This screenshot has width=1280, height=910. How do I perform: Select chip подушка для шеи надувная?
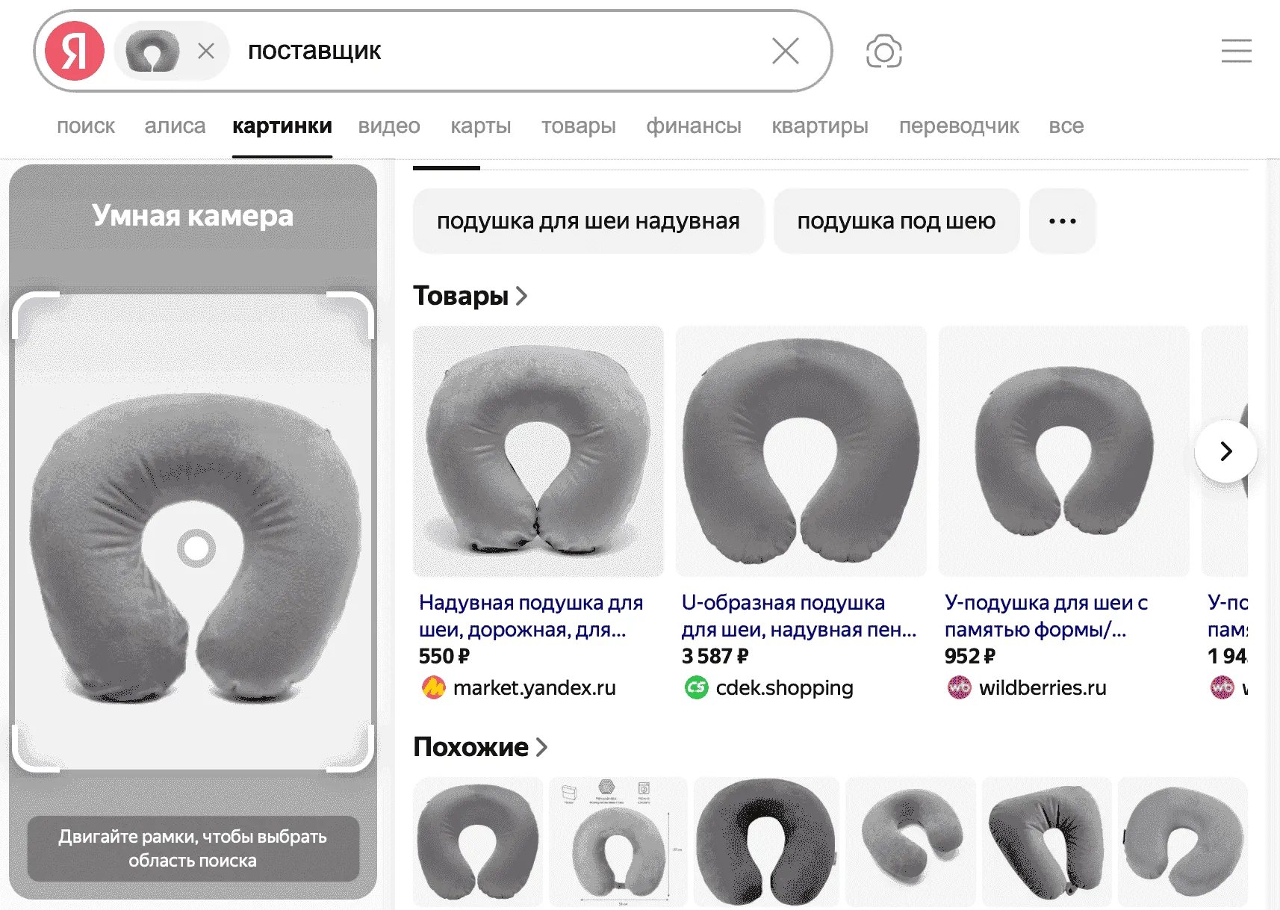click(x=588, y=221)
